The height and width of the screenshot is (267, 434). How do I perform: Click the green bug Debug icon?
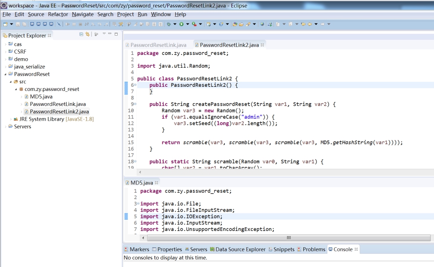pos(168,24)
